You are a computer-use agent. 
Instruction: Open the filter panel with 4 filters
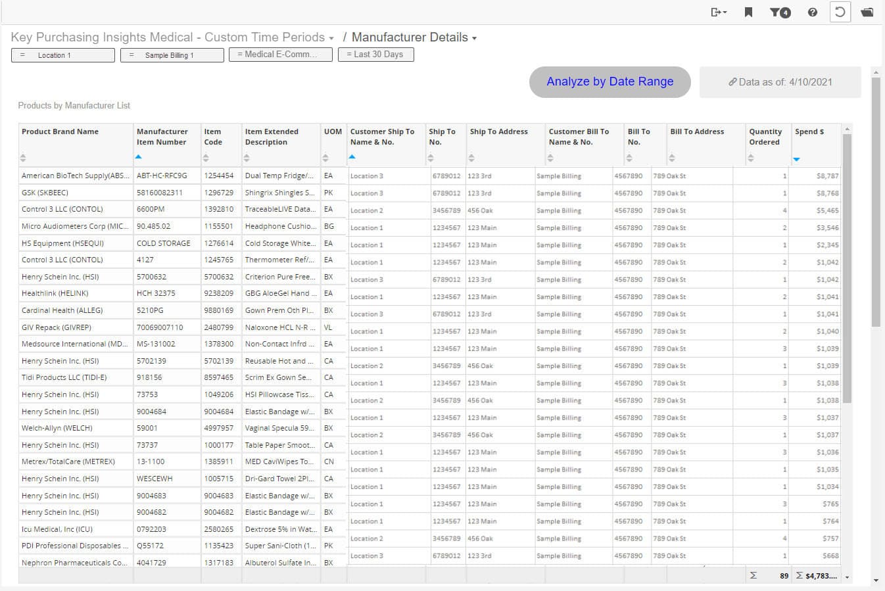coord(780,12)
